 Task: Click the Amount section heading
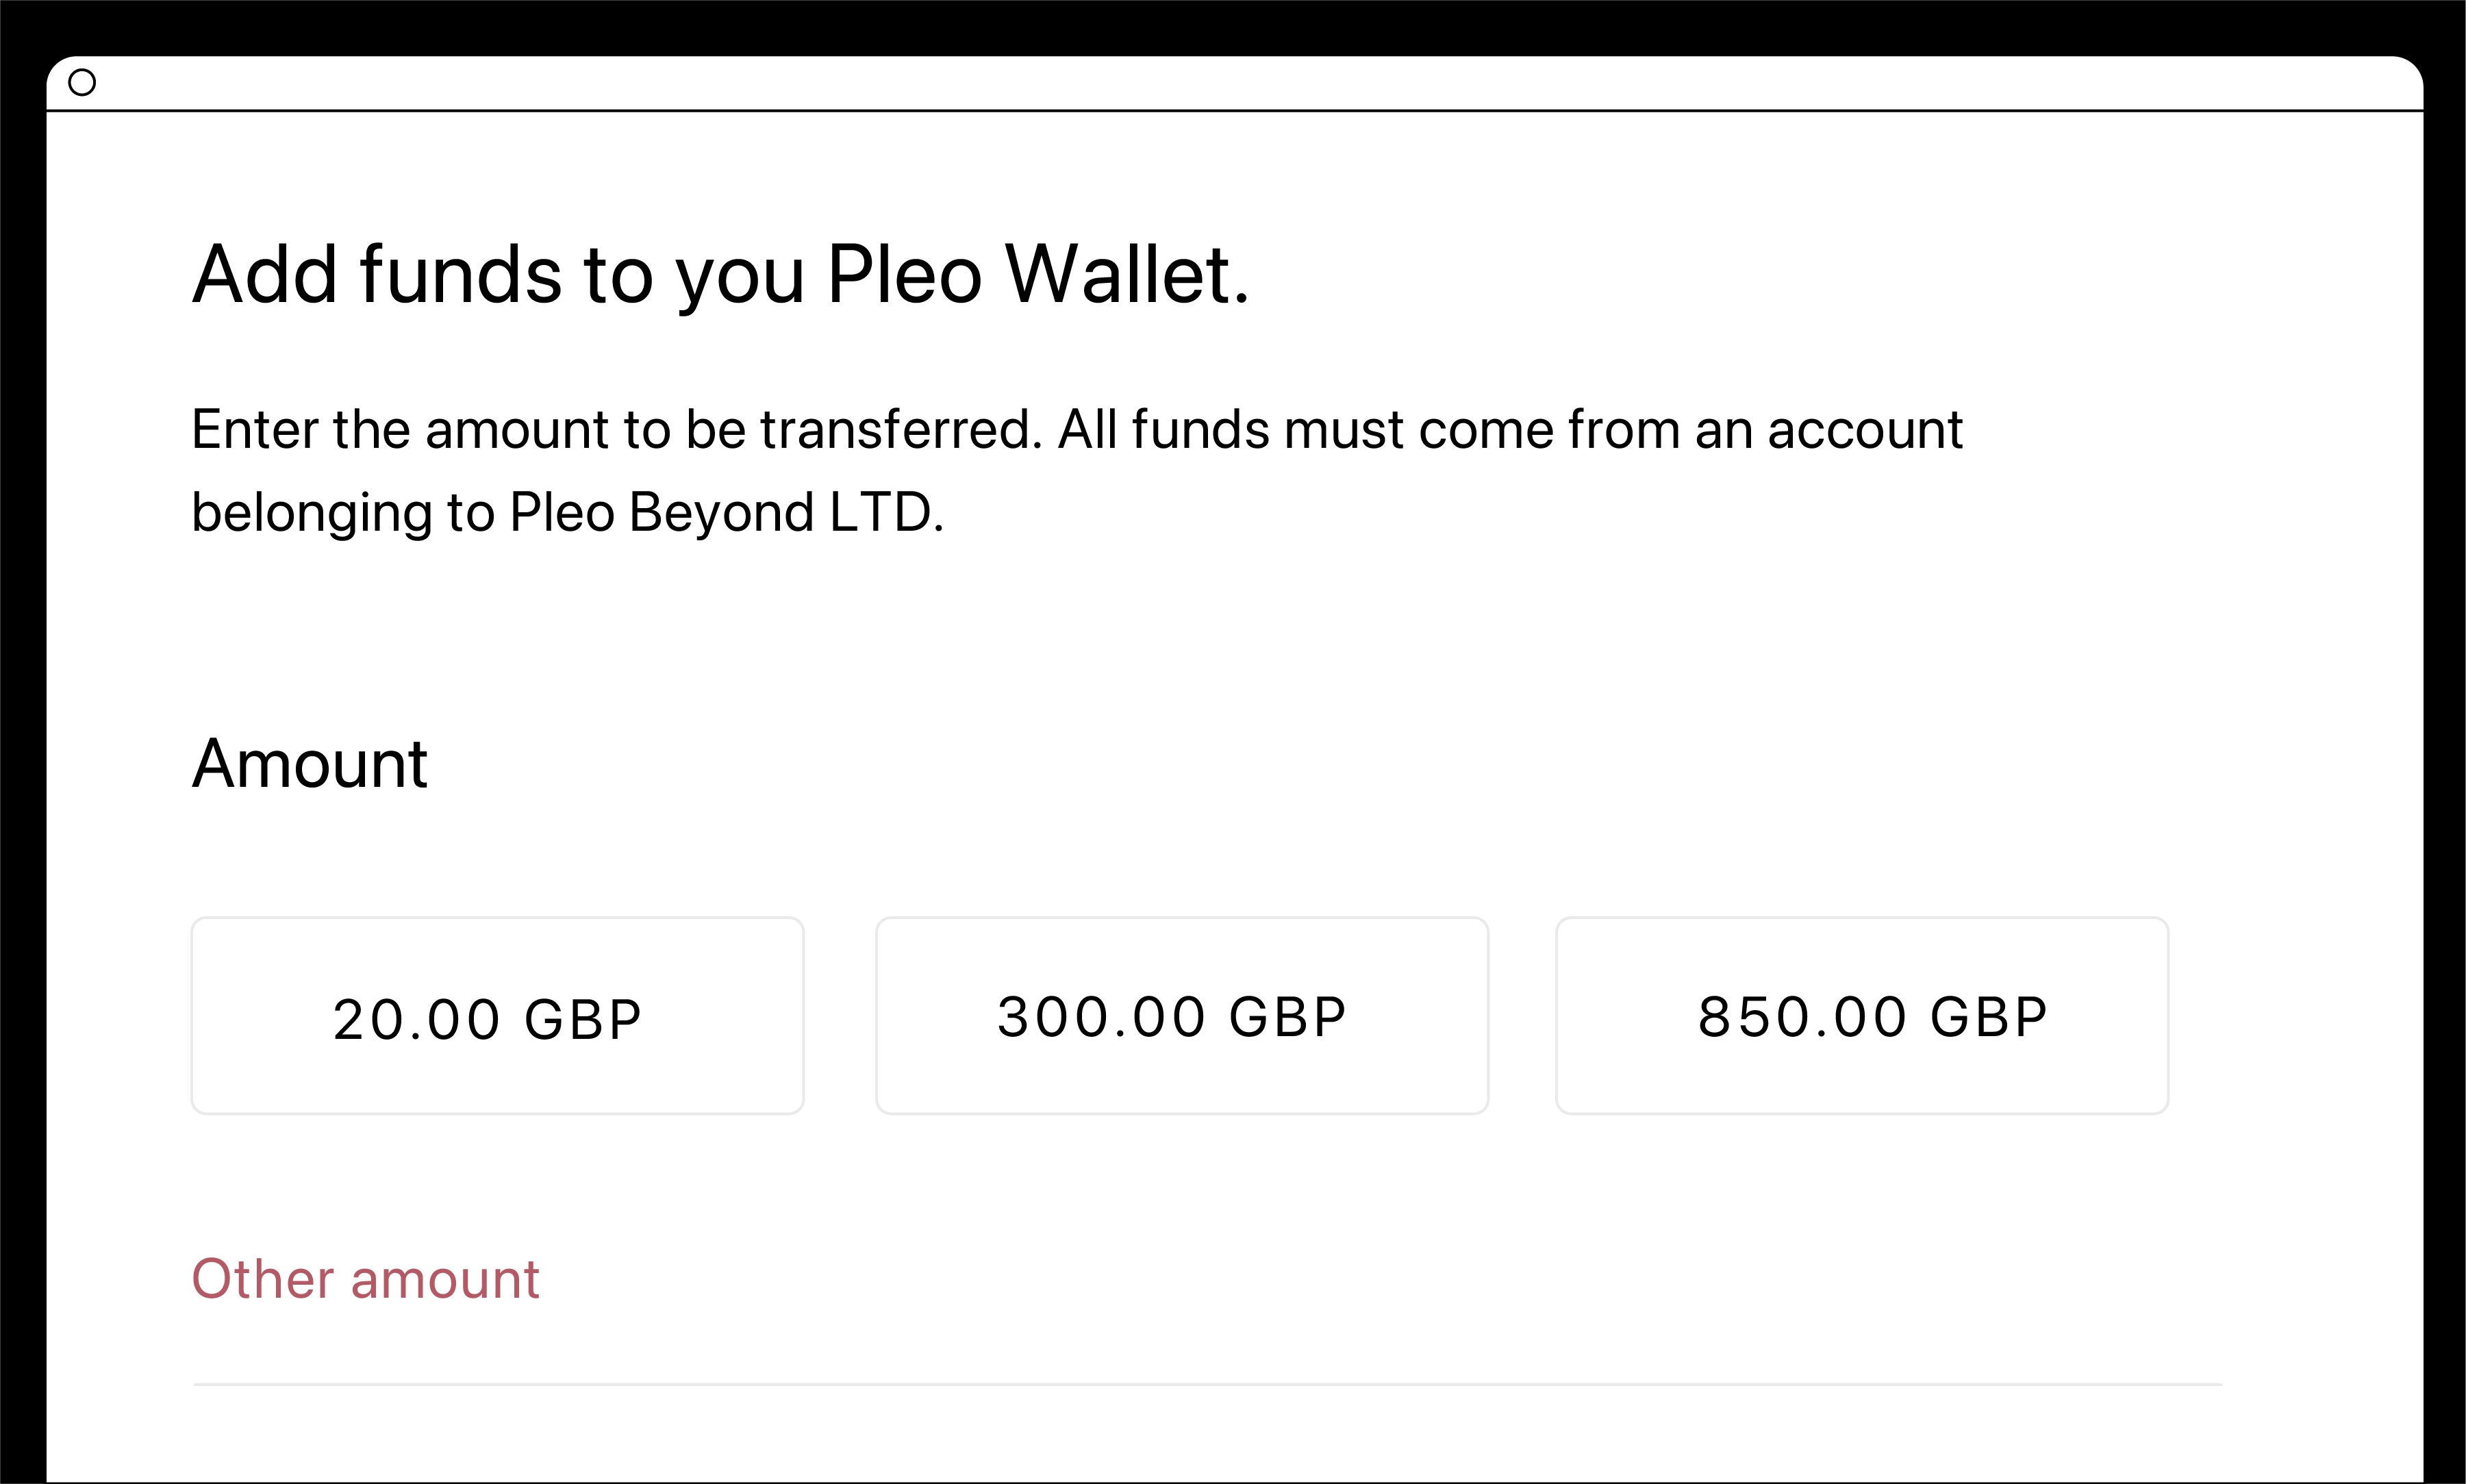click(310, 764)
